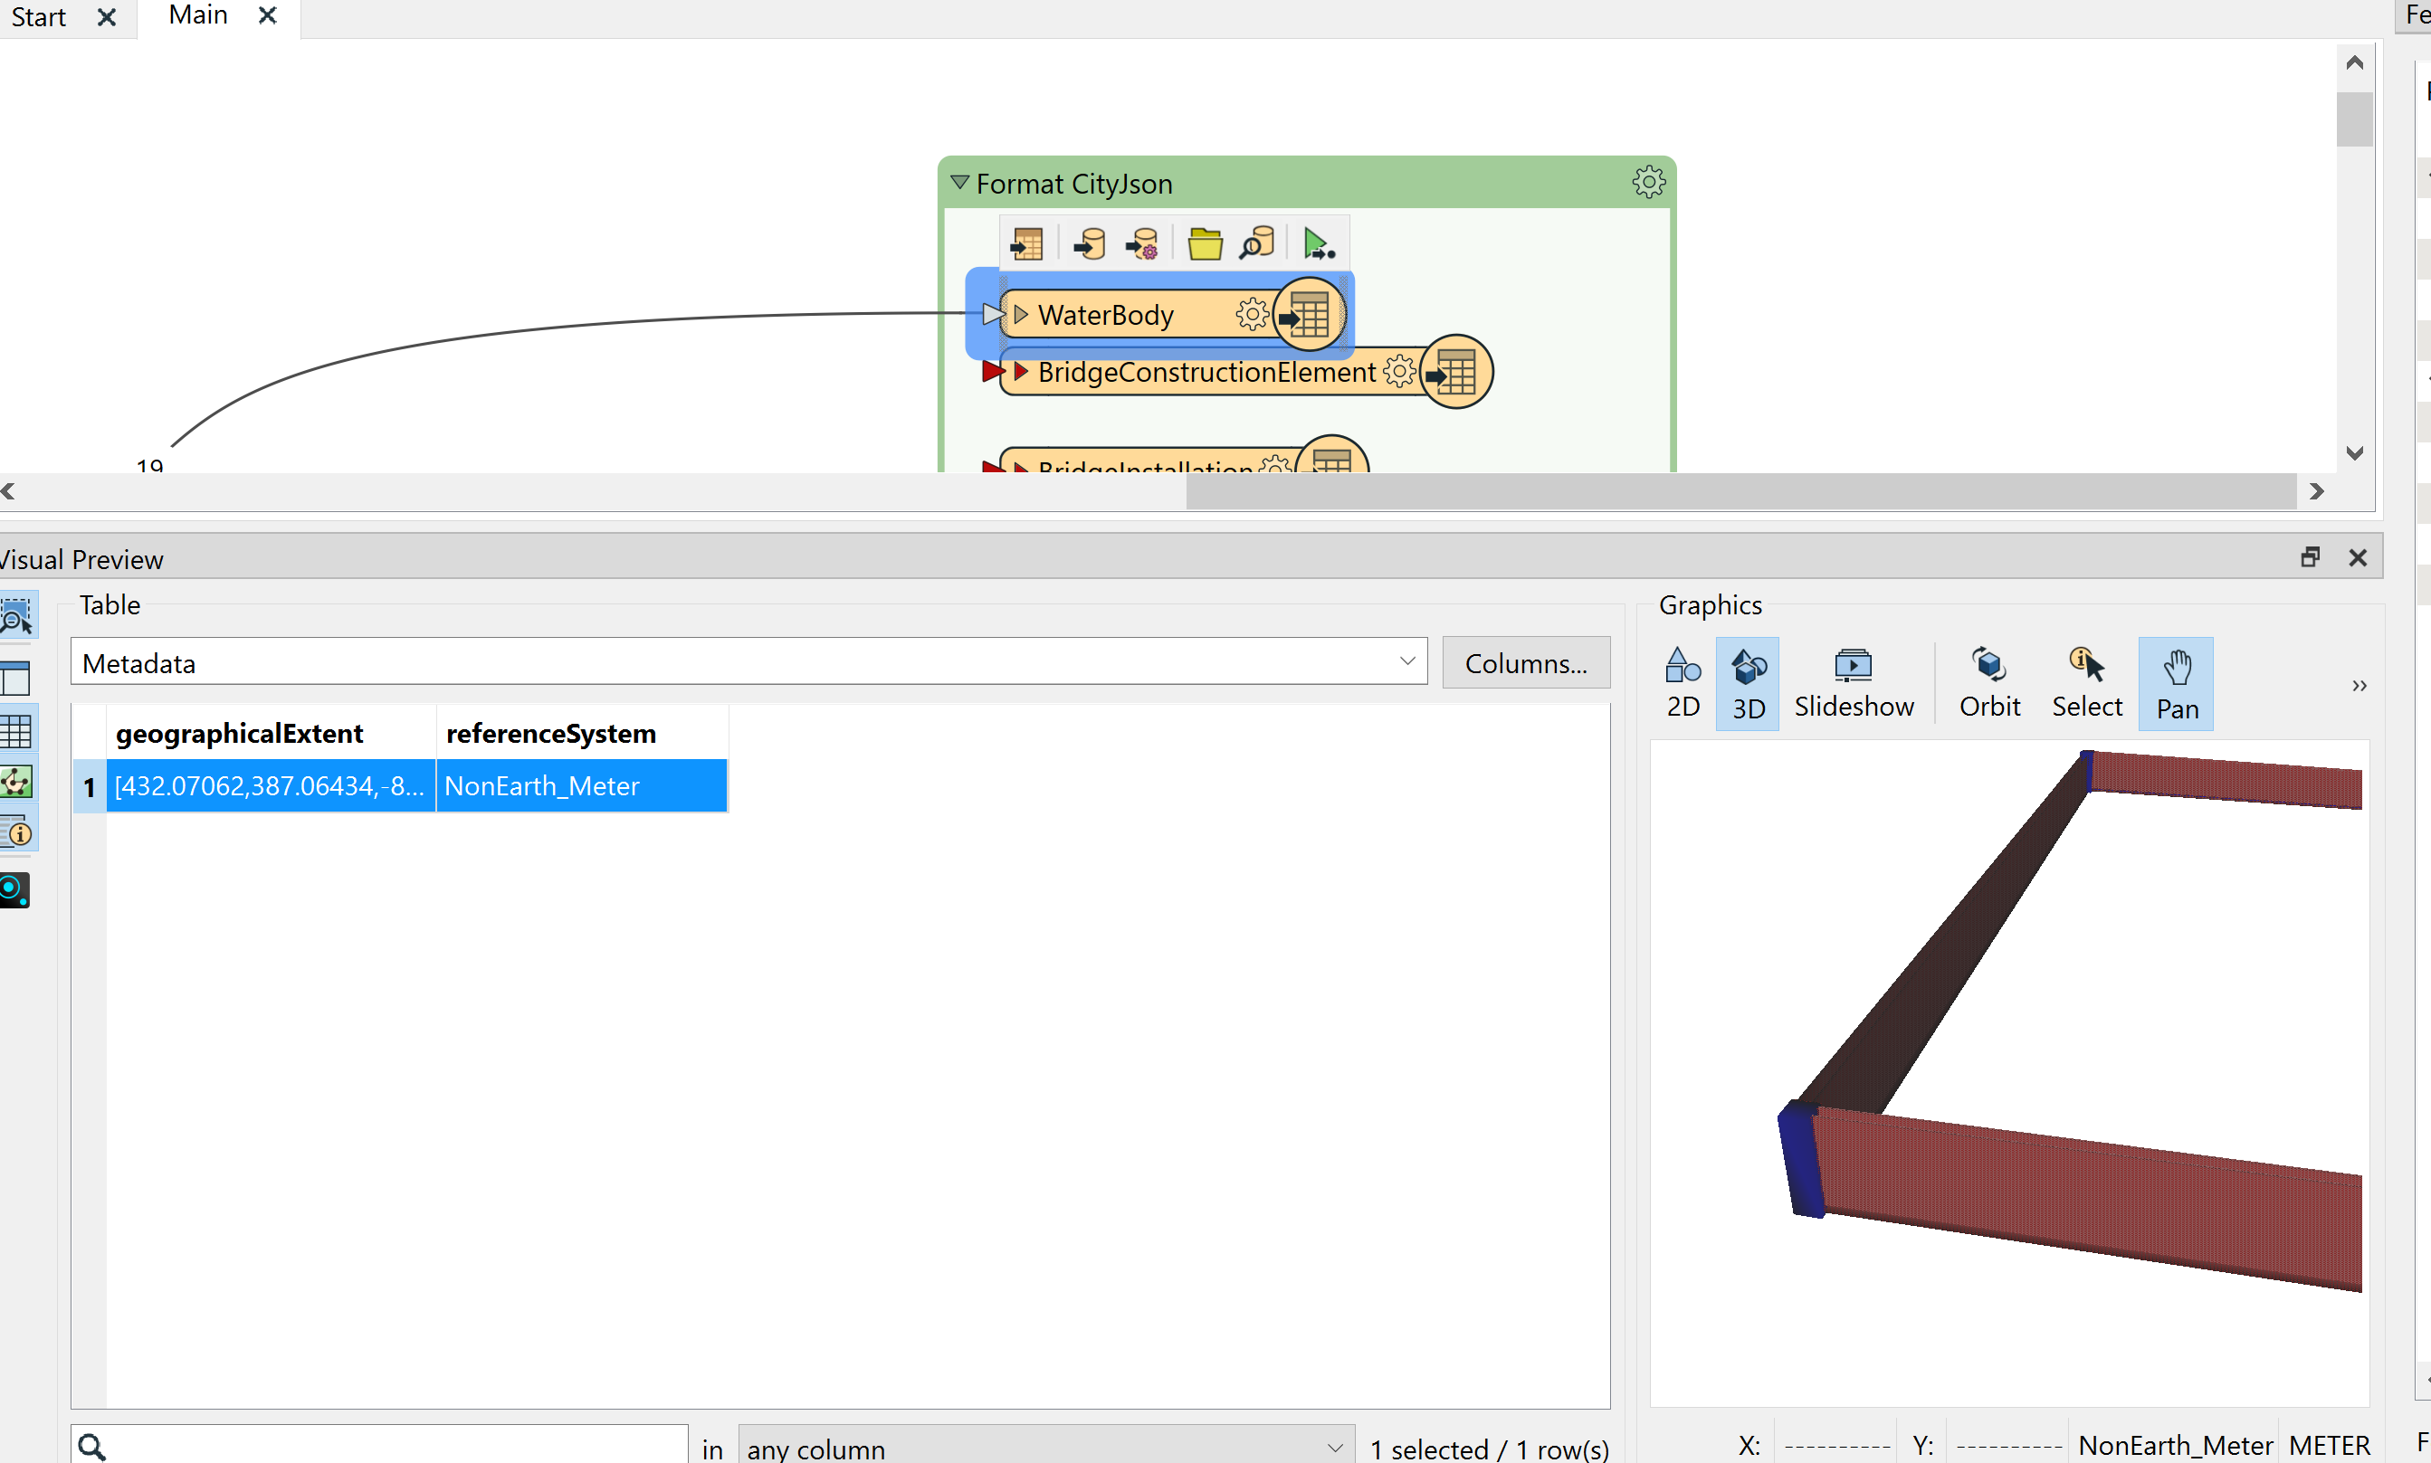2431x1463 pixels.
Task: Select row 1 header in table
Action: coord(89,785)
